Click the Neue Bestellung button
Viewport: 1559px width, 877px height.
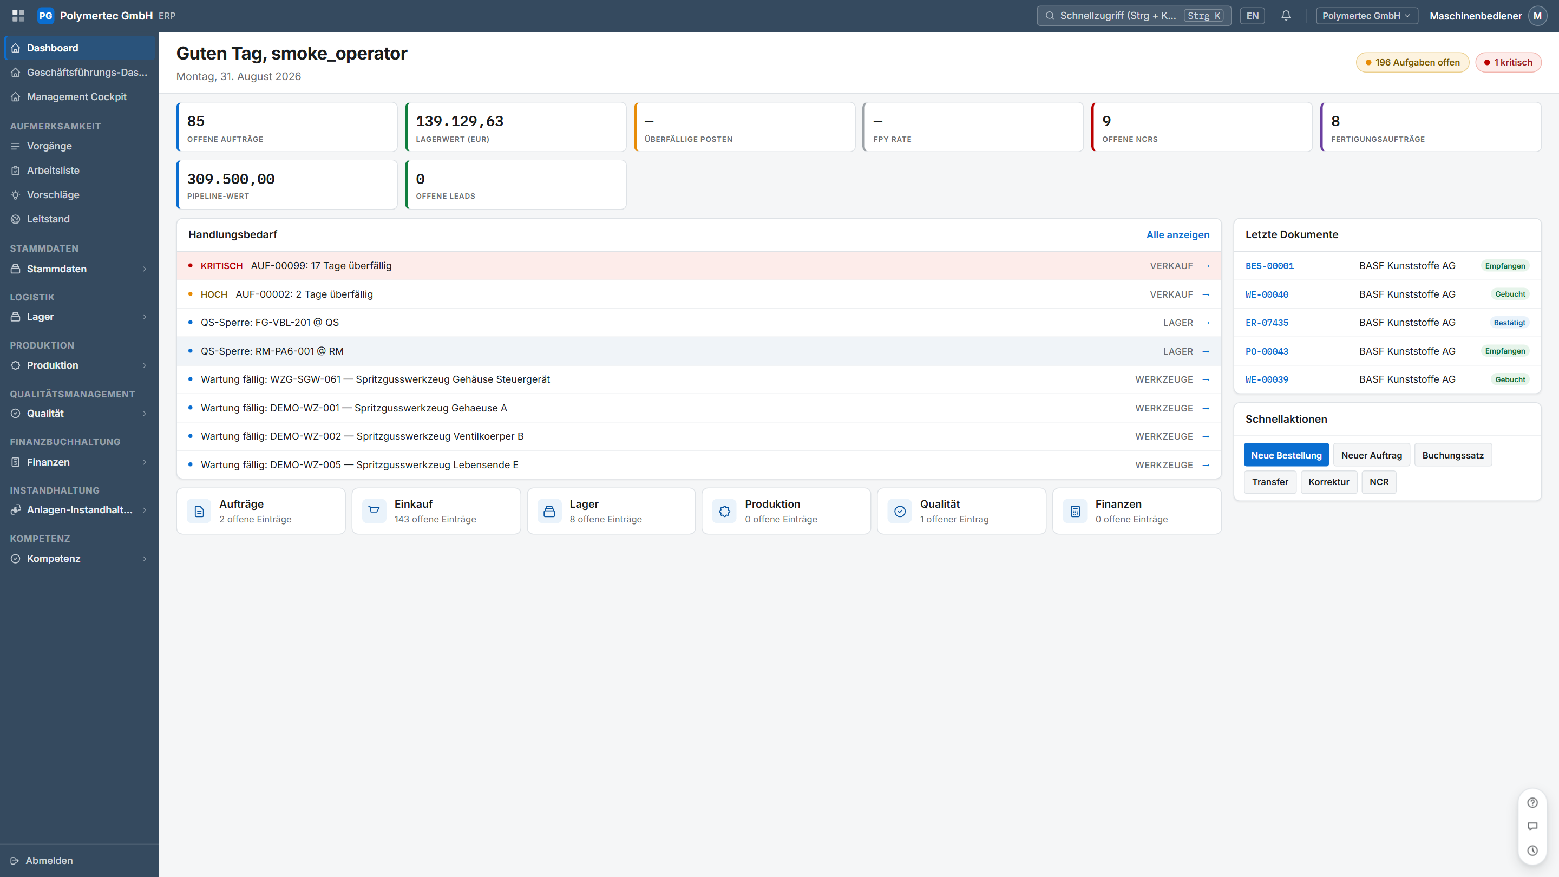[x=1286, y=455]
